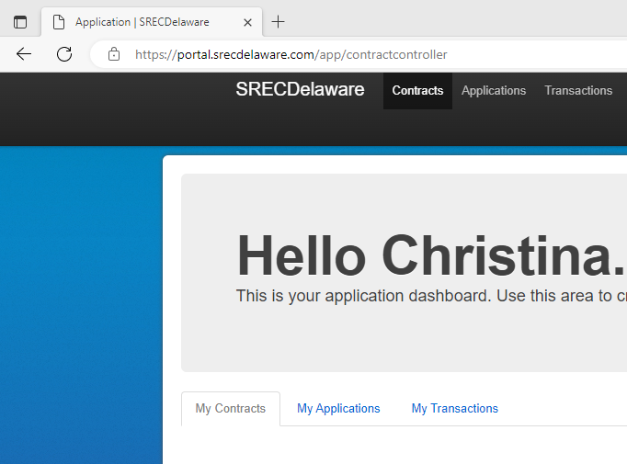The image size is (627, 464).
Task: Select Contracts in the top navigation
Action: click(x=417, y=91)
